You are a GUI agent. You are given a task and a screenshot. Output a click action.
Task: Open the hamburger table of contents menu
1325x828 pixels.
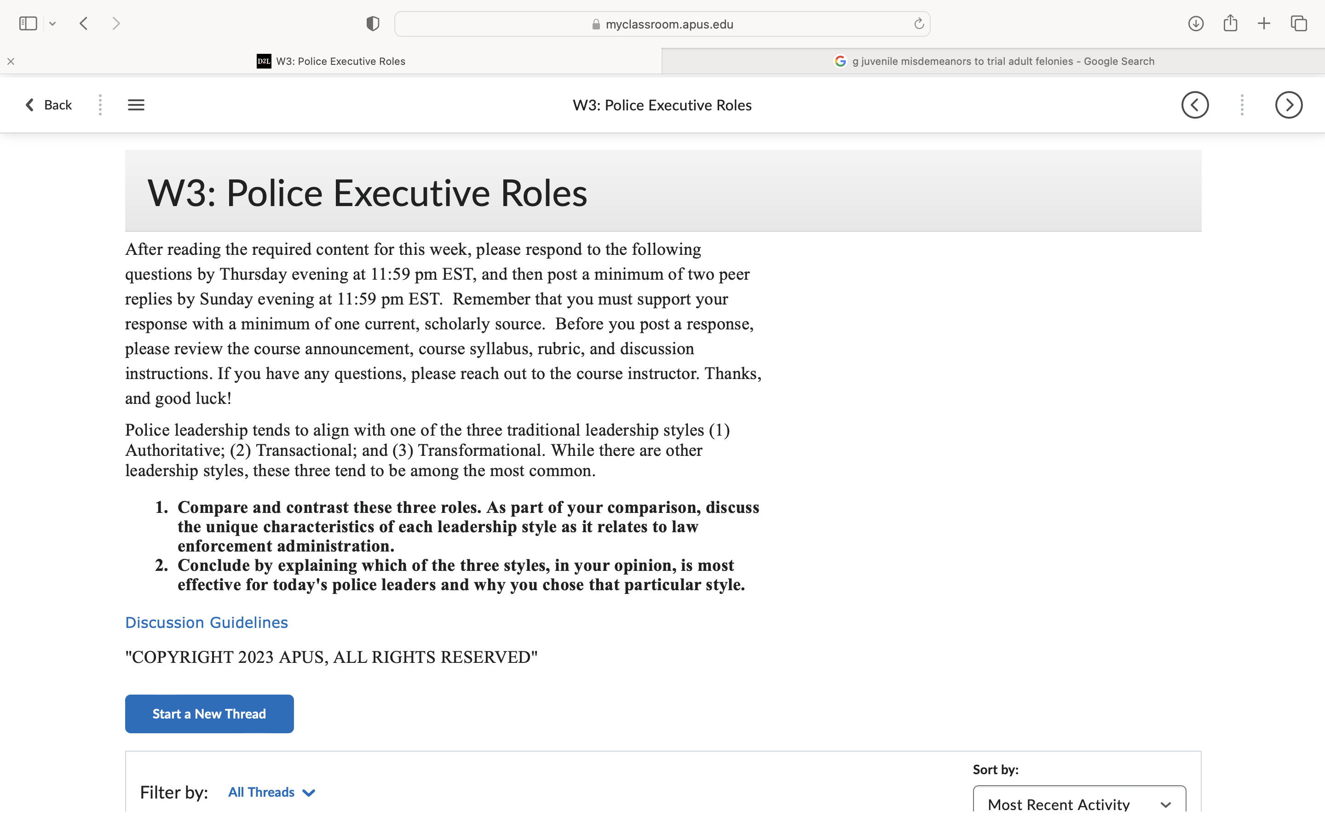[x=136, y=104]
